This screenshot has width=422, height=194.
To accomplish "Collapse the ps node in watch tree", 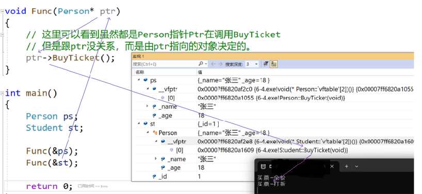I will pyautogui.click(x=139, y=80).
